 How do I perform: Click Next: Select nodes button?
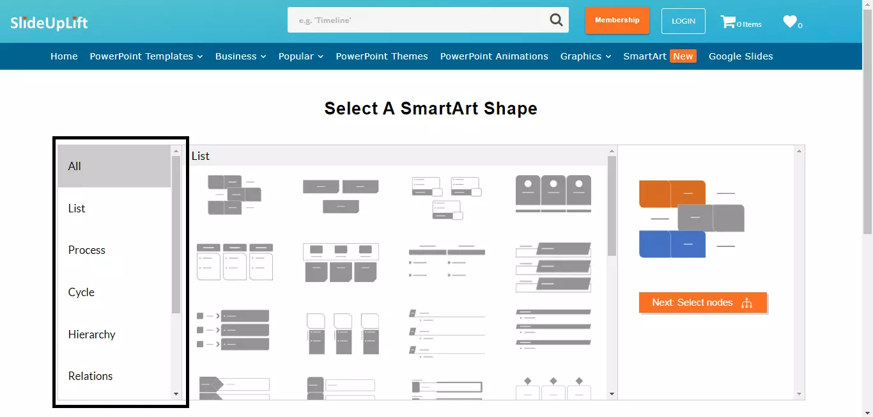pyautogui.click(x=702, y=303)
